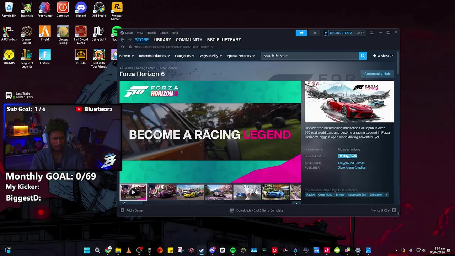Open the View menu
455x256 pixels.
pyautogui.click(x=140, y=33)
